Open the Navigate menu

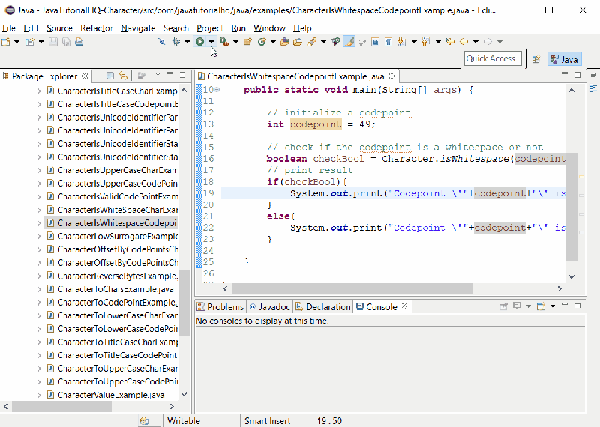coord(138,28)
